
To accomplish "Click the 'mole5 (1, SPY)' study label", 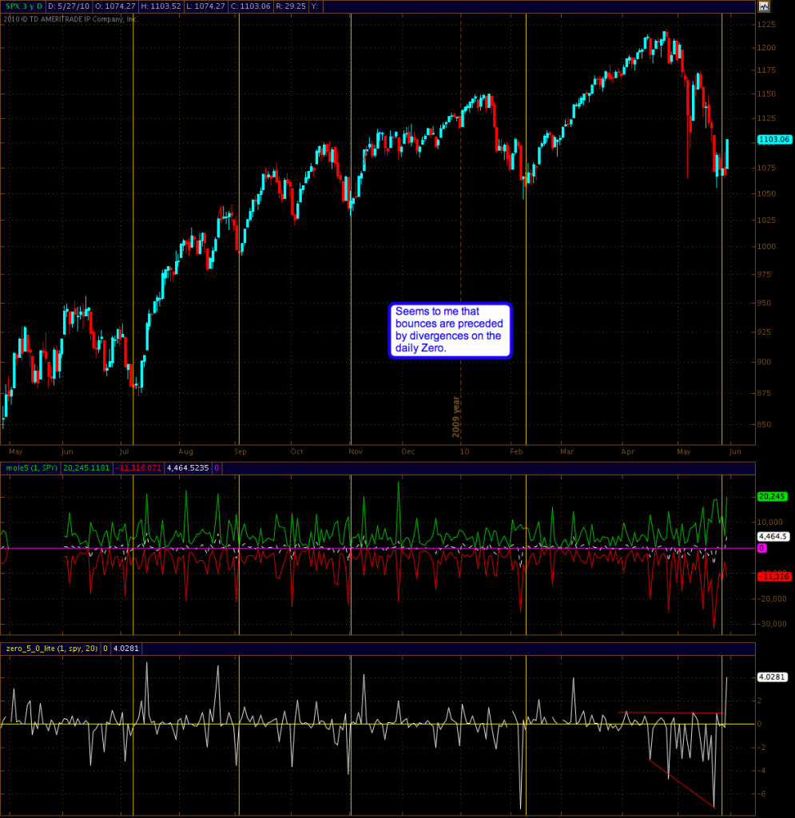I will point(31,468).
